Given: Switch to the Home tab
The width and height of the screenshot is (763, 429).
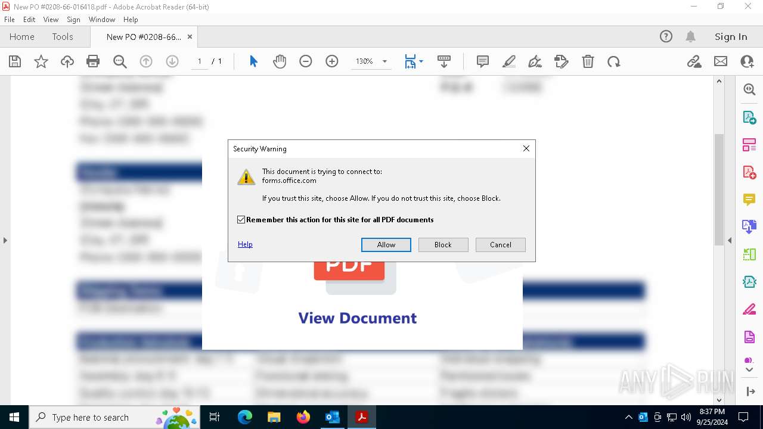Looking at the screenshot, I should click(22, 36).
